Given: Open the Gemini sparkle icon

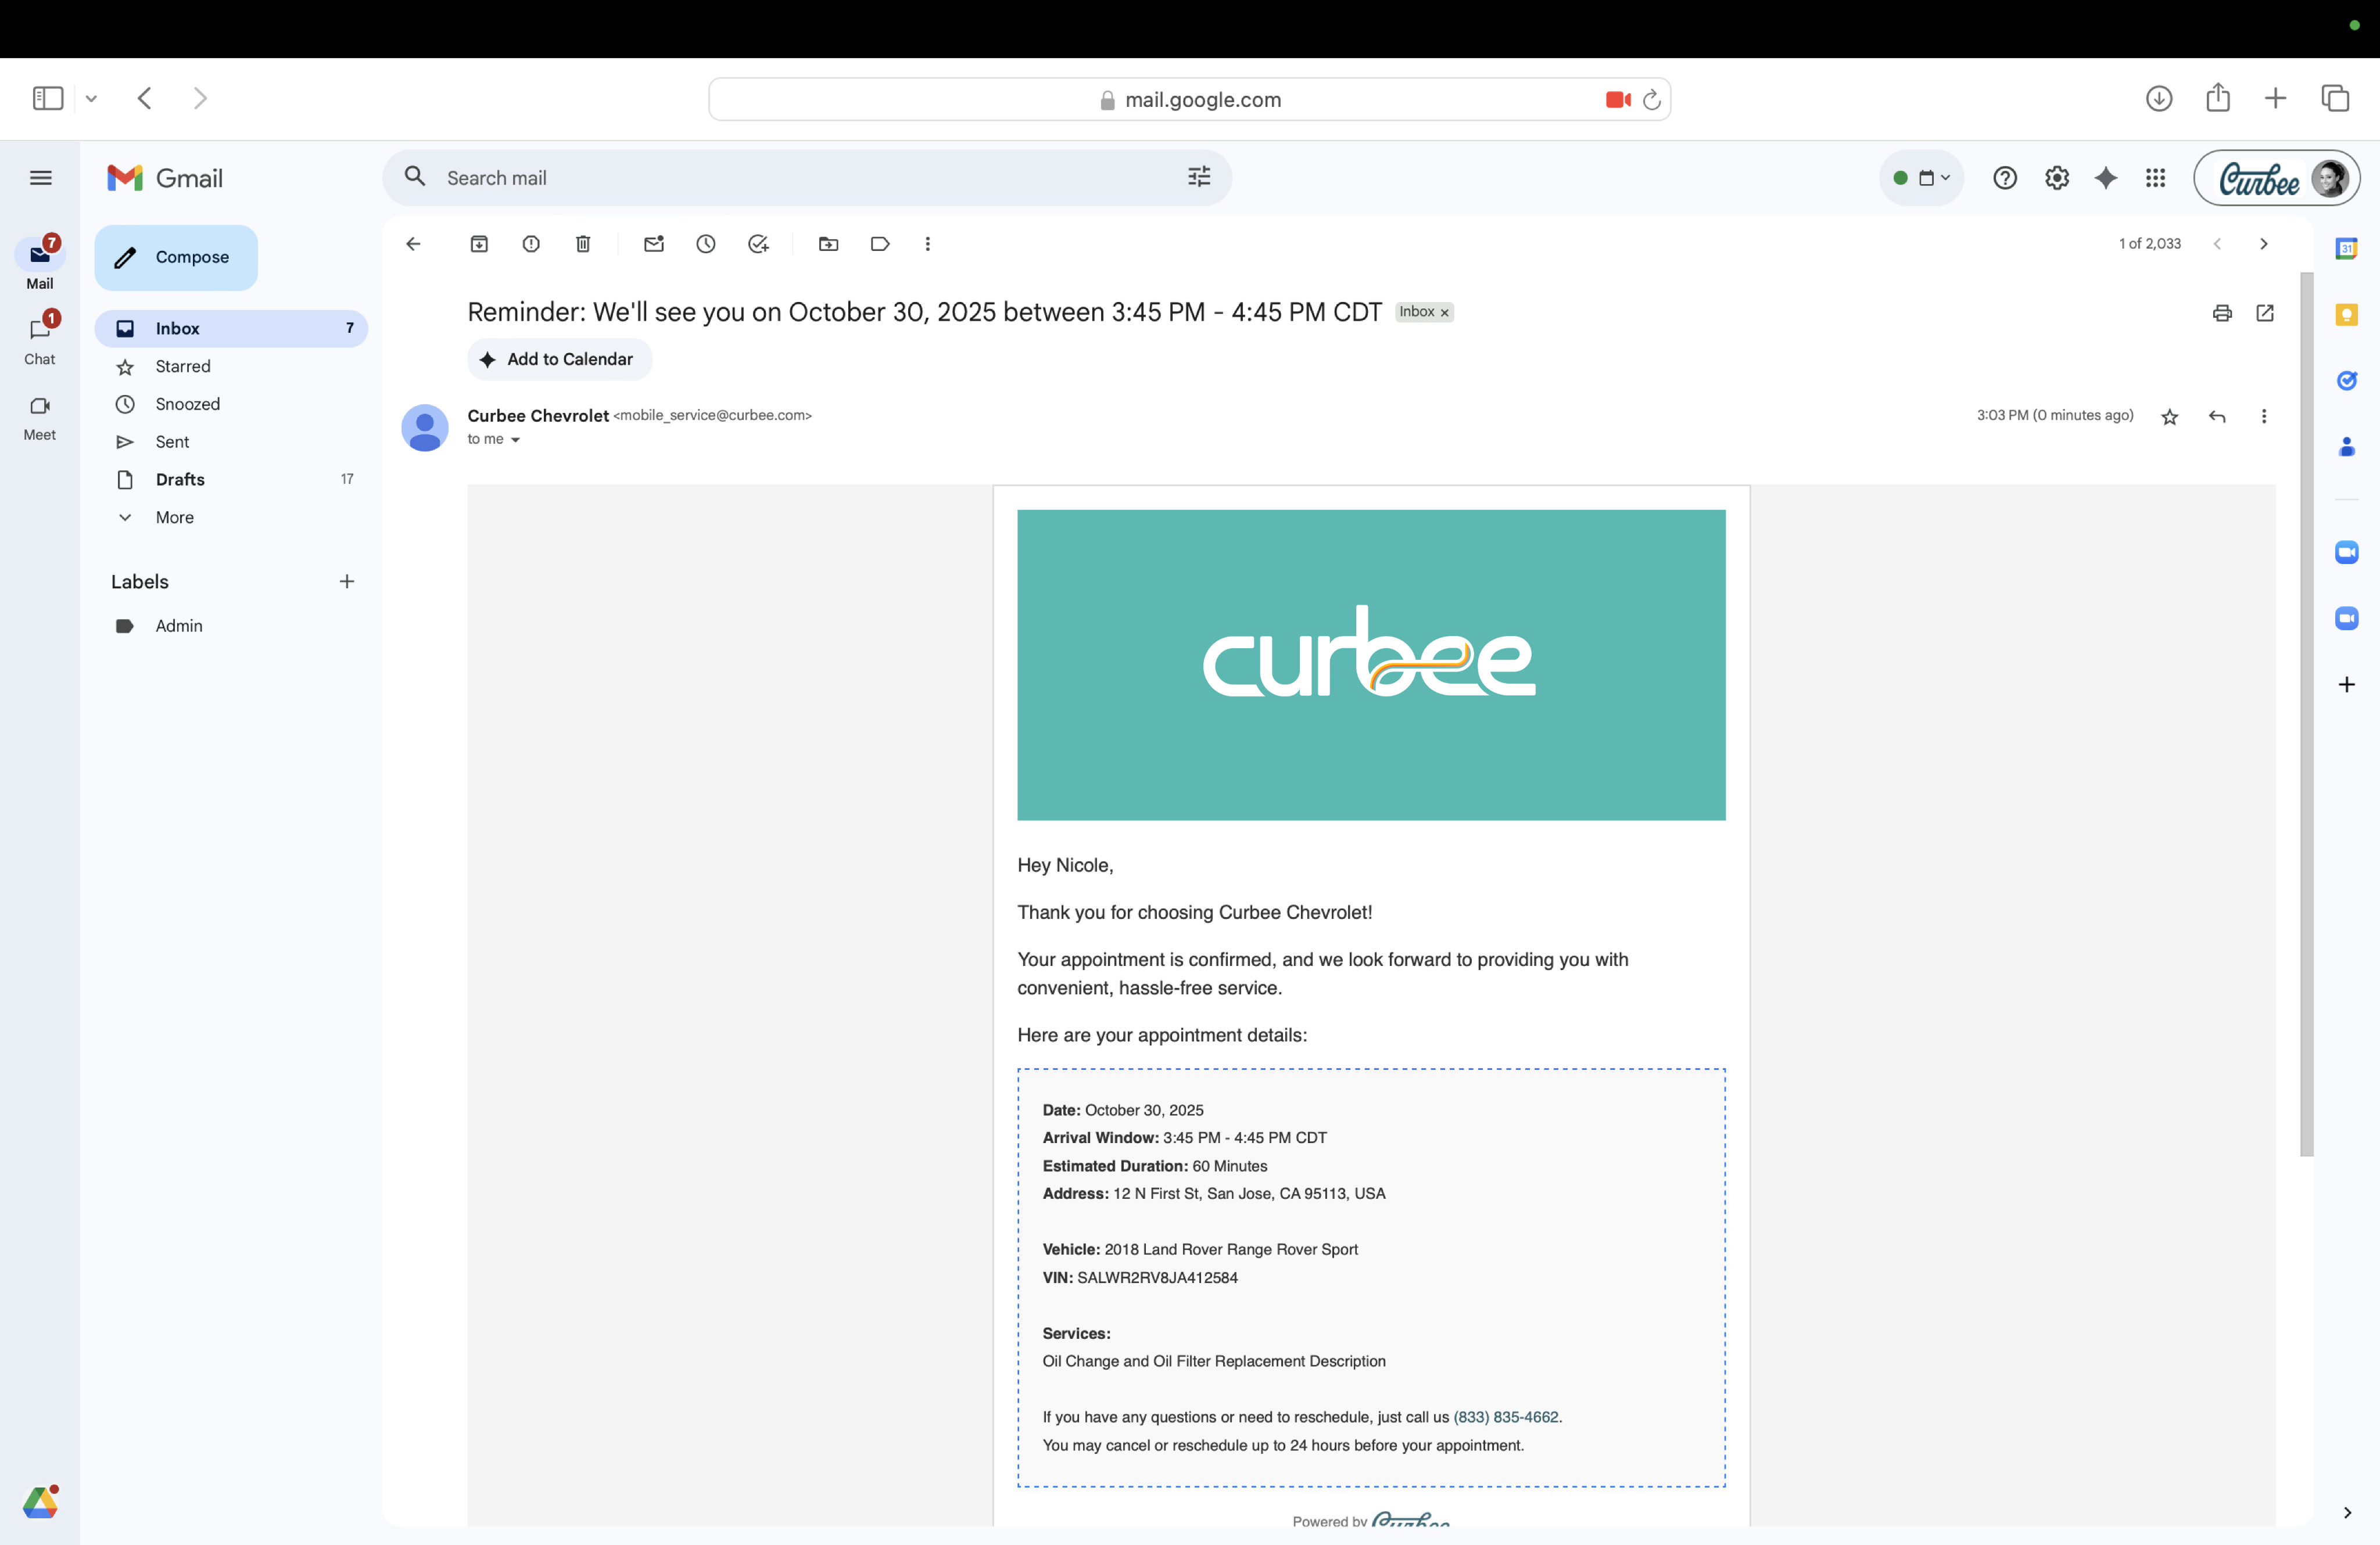Looking at the screenshot, I should [x=2106, y=178].
